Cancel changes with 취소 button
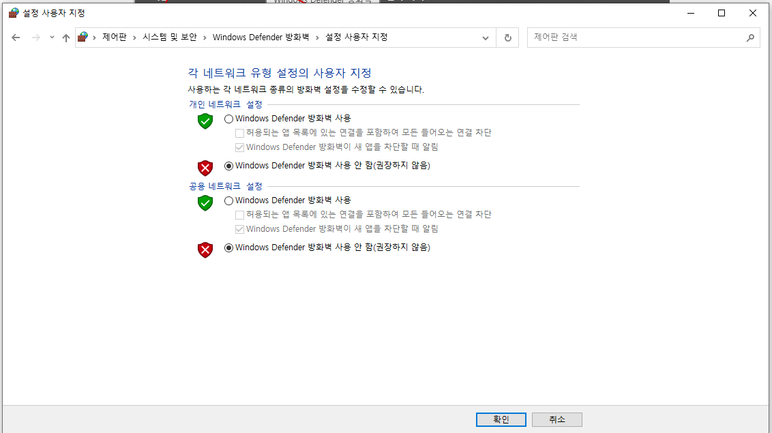772x433 pixels. tap(557, 420)
